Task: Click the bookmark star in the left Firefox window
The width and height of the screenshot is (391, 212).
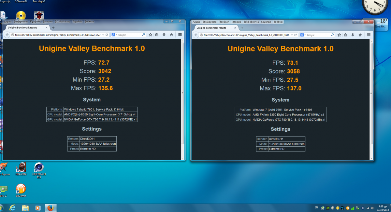Action: (151, 35)
